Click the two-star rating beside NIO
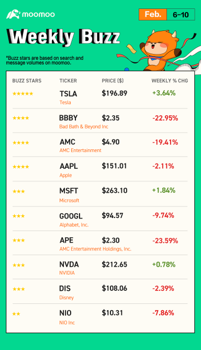The height and width of the screenshot is (350, 201). 16,314
